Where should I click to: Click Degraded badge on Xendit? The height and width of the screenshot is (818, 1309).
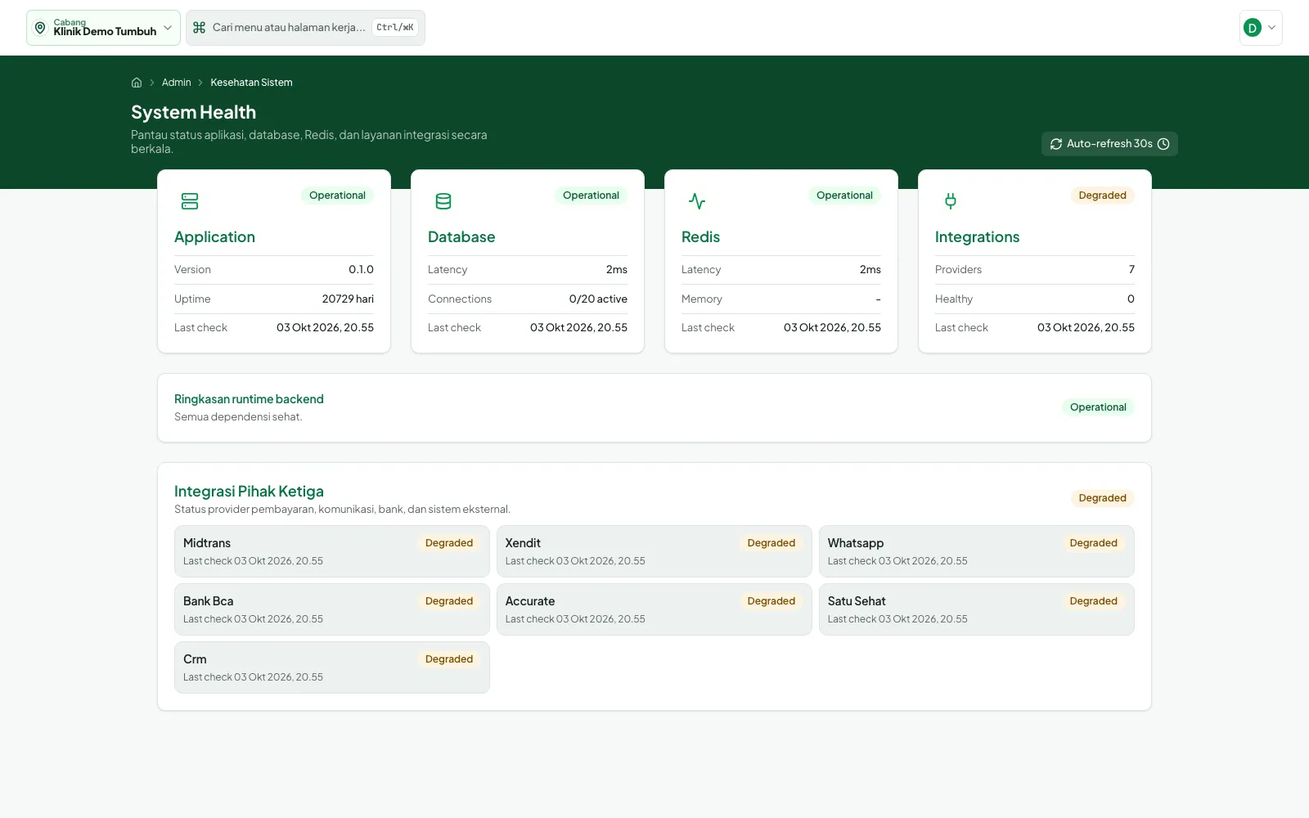coord(771,543)
